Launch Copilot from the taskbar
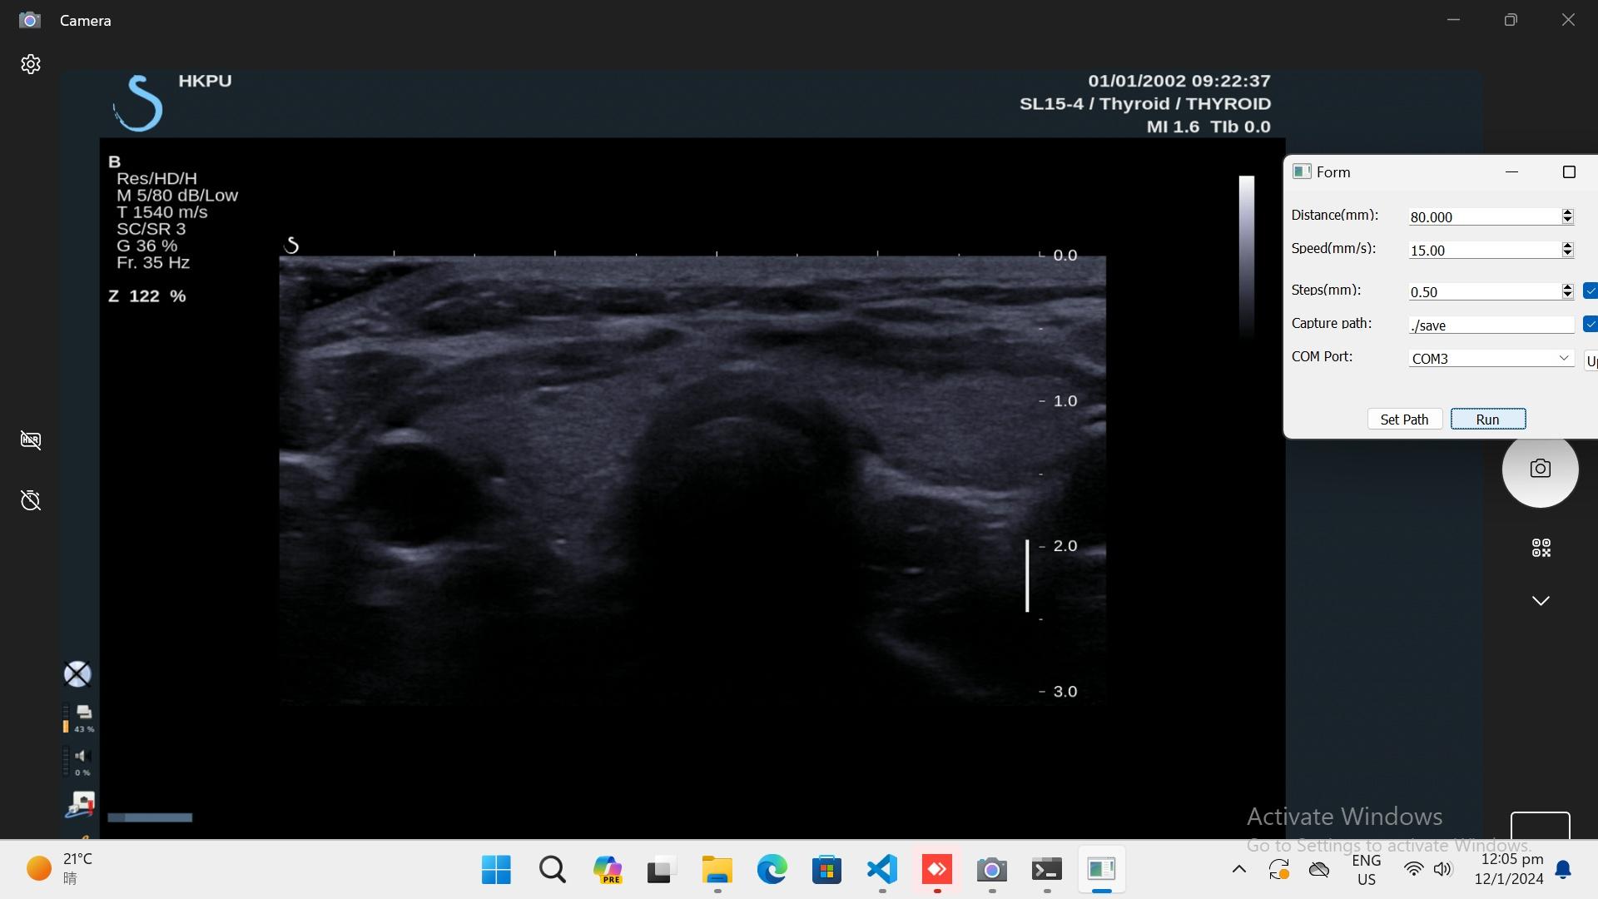 coord(607,870)
